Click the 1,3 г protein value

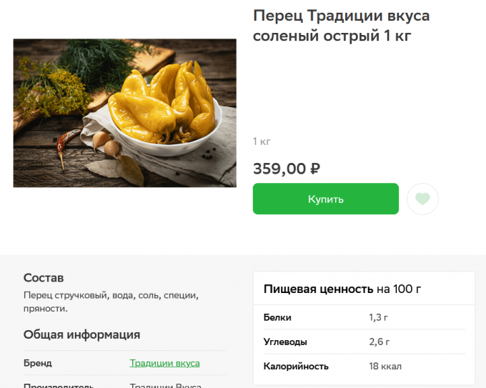click(378, 317)
